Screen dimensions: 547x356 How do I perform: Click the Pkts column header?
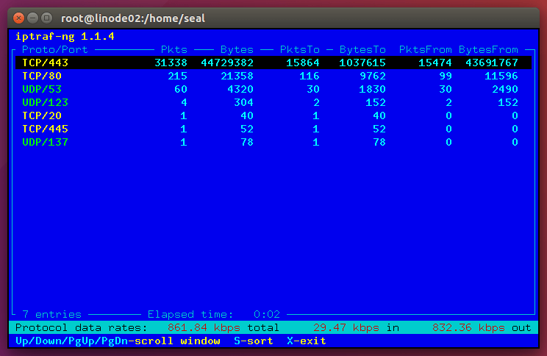(x=174, y=49)
